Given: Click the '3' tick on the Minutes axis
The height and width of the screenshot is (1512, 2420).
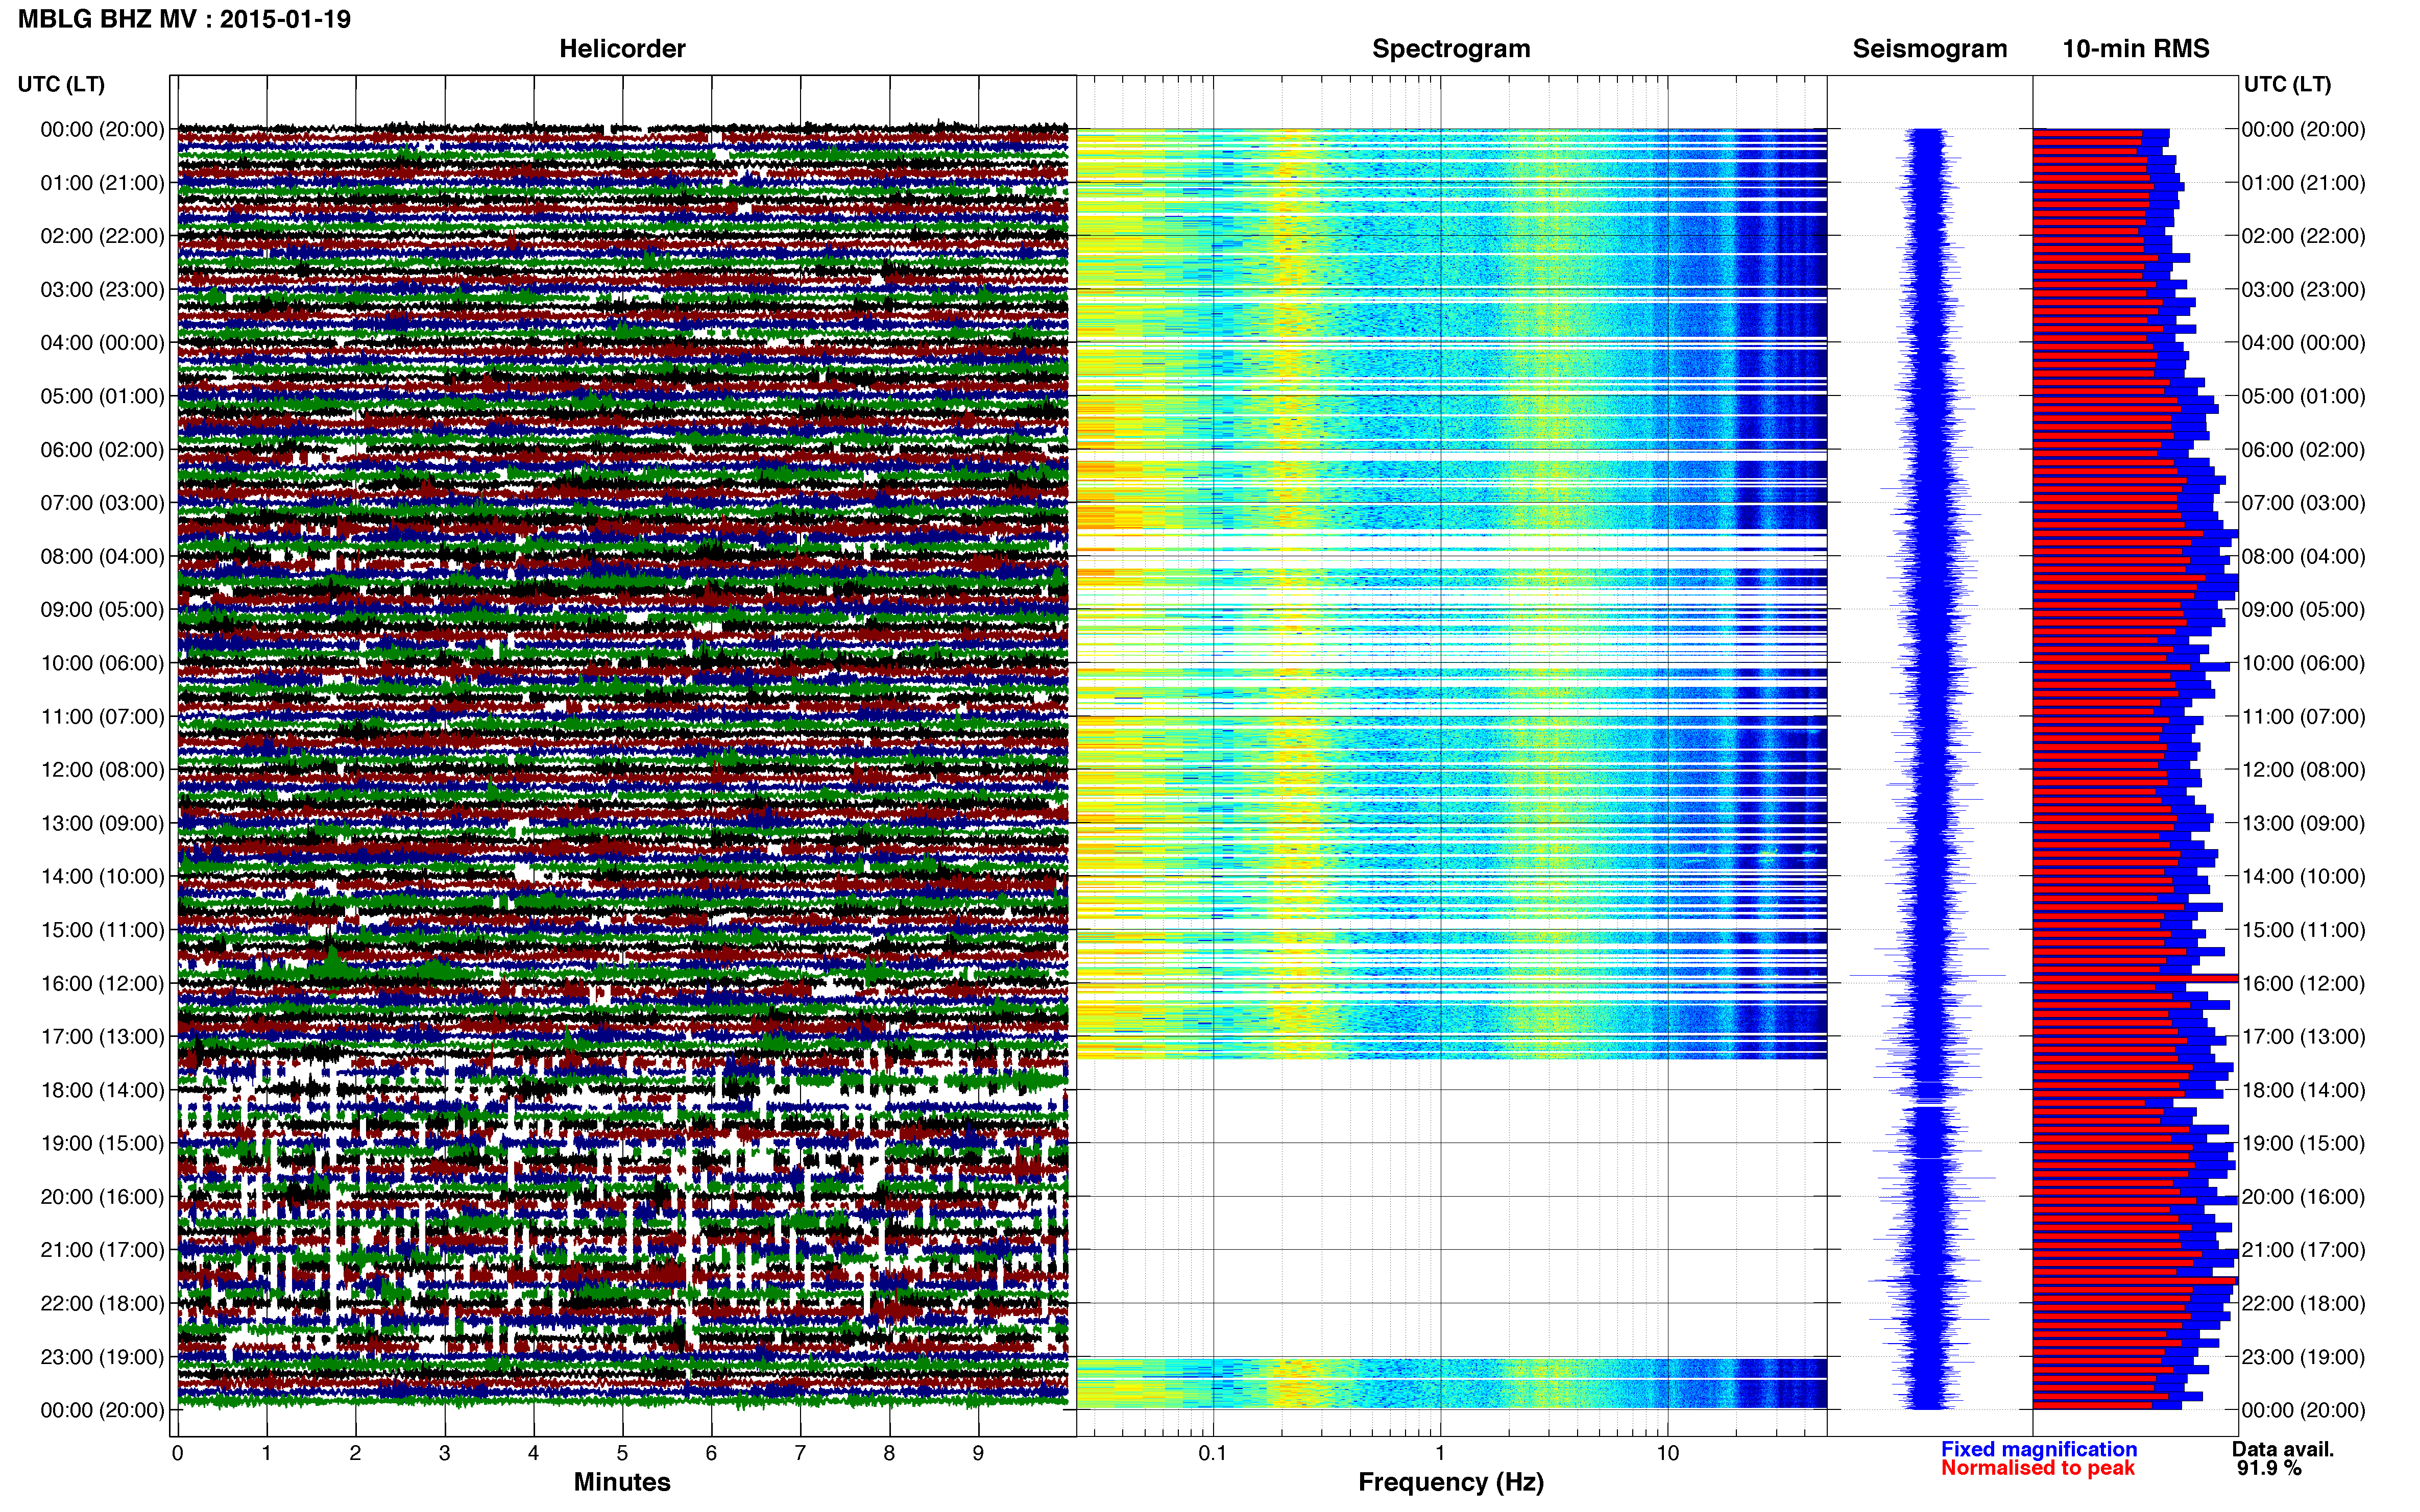Looking at the screenshot, I should [x=444, y=1453].
